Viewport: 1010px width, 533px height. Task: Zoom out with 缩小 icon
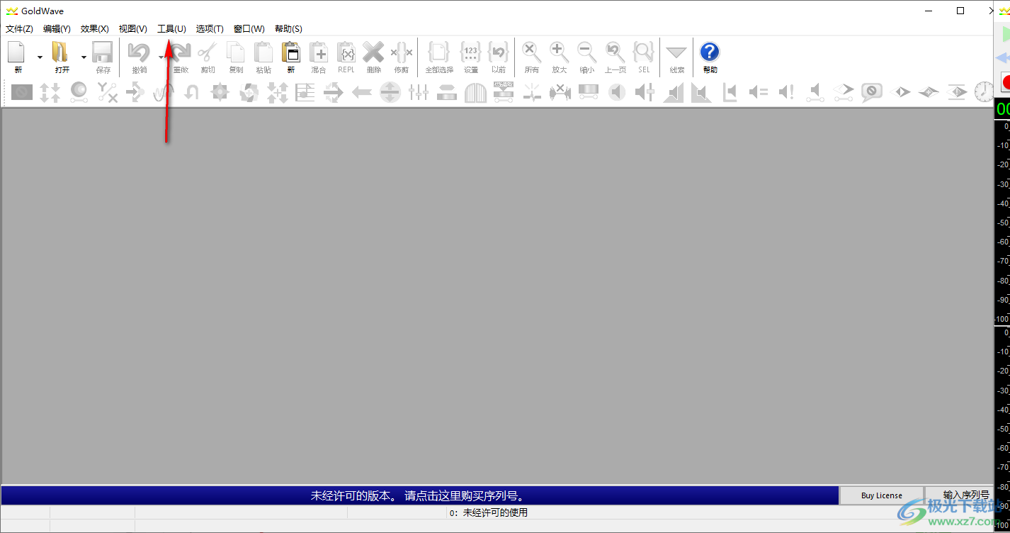587,57
